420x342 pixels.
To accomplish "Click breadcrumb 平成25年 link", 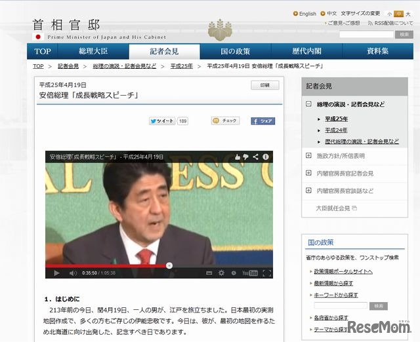I will [182, 66].
